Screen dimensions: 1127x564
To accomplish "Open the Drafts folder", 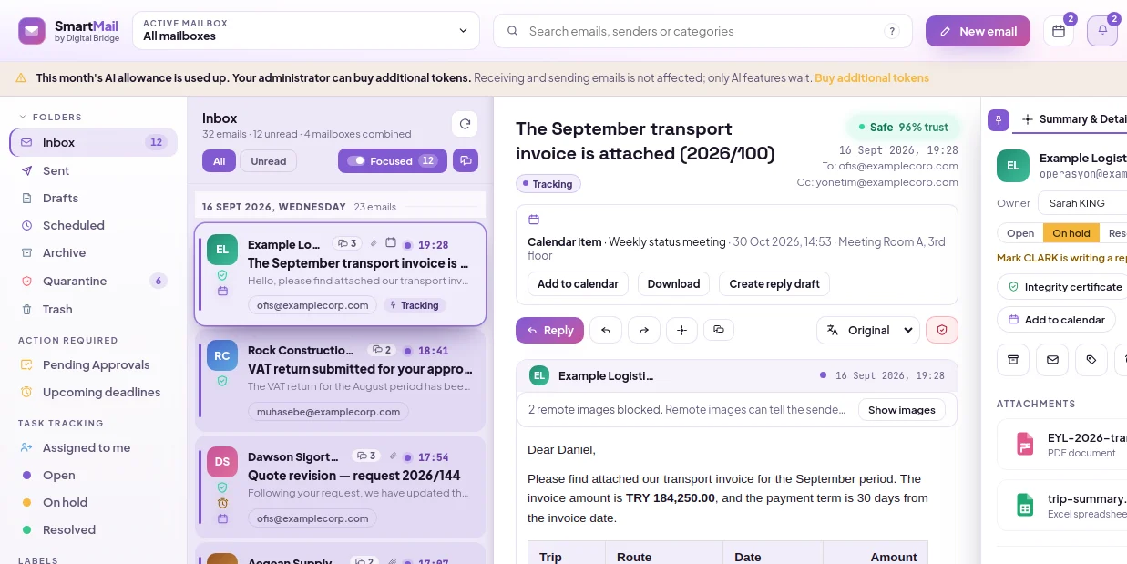I will tap(93, 198).
